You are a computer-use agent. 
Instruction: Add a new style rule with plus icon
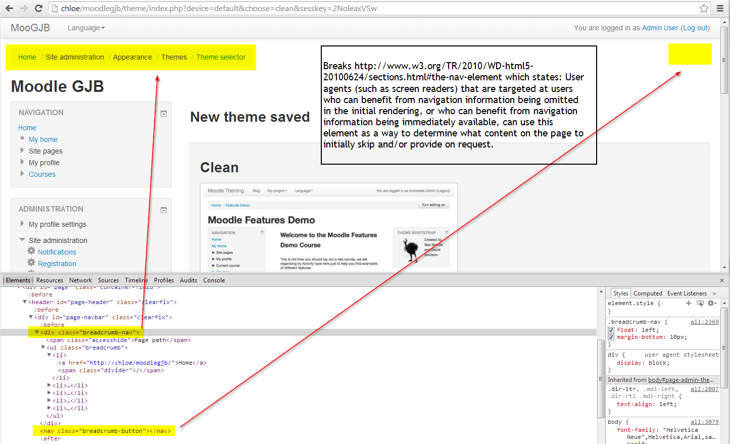click(x=688, y=303)
